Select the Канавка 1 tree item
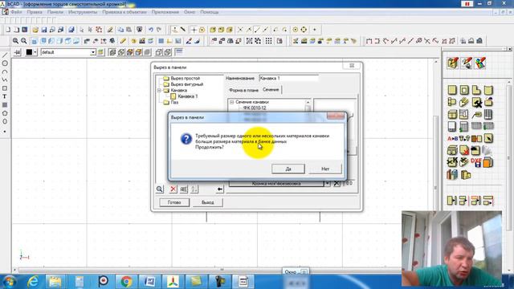The image size is (514, 289). pos(187,96)
